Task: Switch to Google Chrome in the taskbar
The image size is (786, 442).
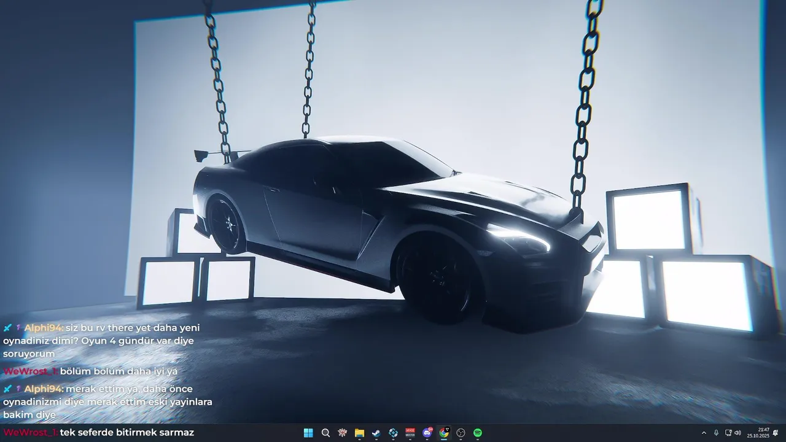Action: click(x=444, y=433)
